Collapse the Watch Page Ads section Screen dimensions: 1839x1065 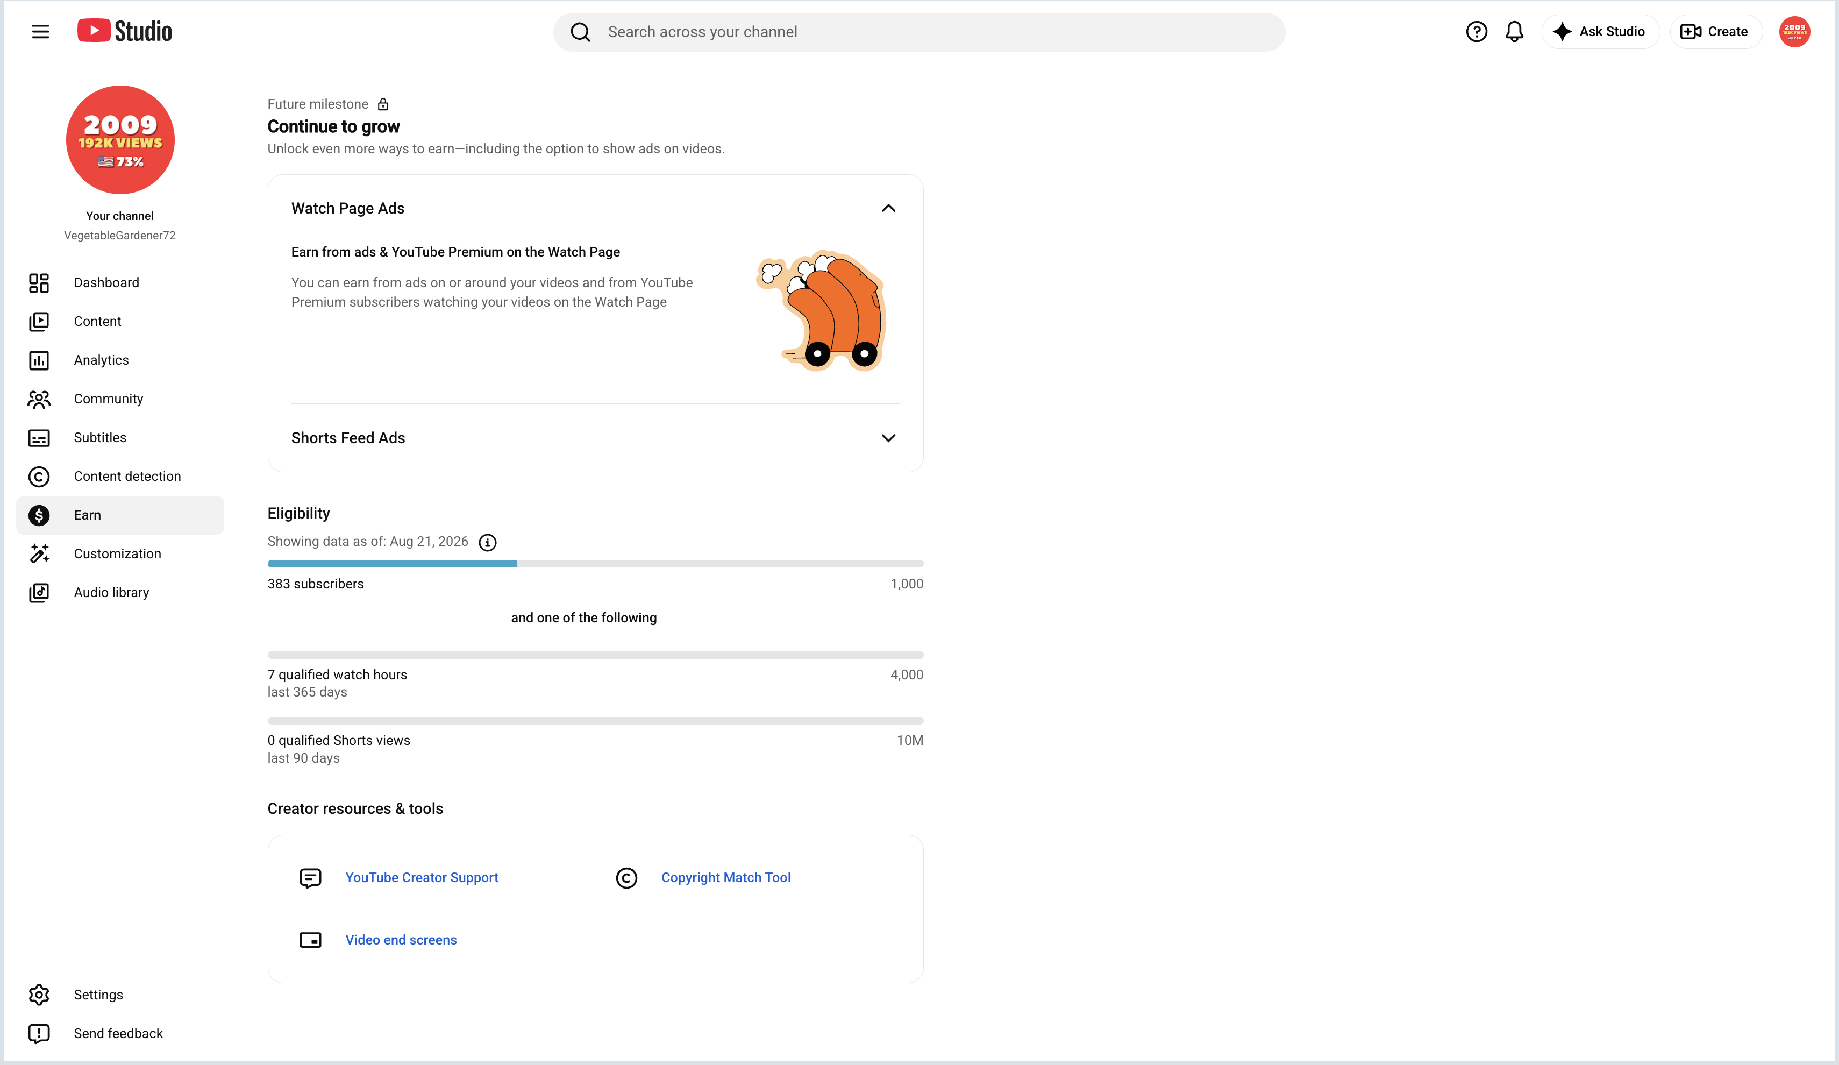coord(888,208)
